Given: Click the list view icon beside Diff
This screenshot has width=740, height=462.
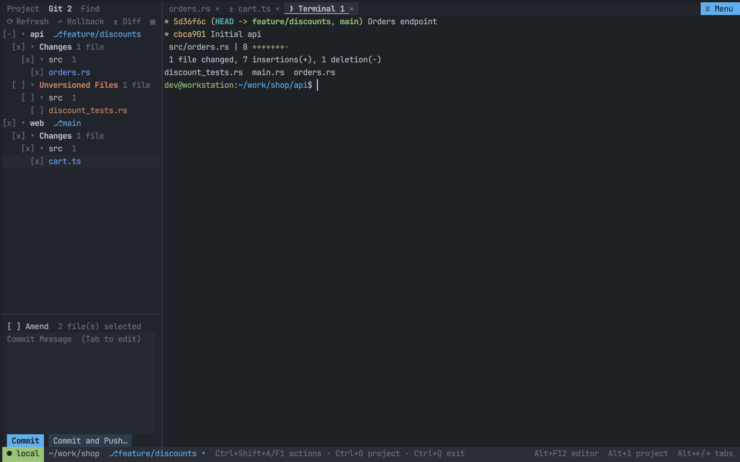Looking at the screenshot, I should [x=153, y=21].
